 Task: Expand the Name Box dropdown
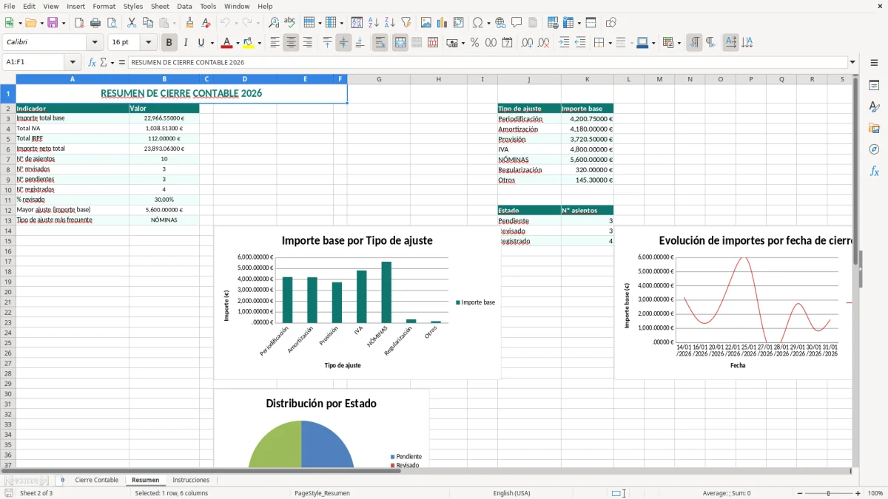point(73,62)
